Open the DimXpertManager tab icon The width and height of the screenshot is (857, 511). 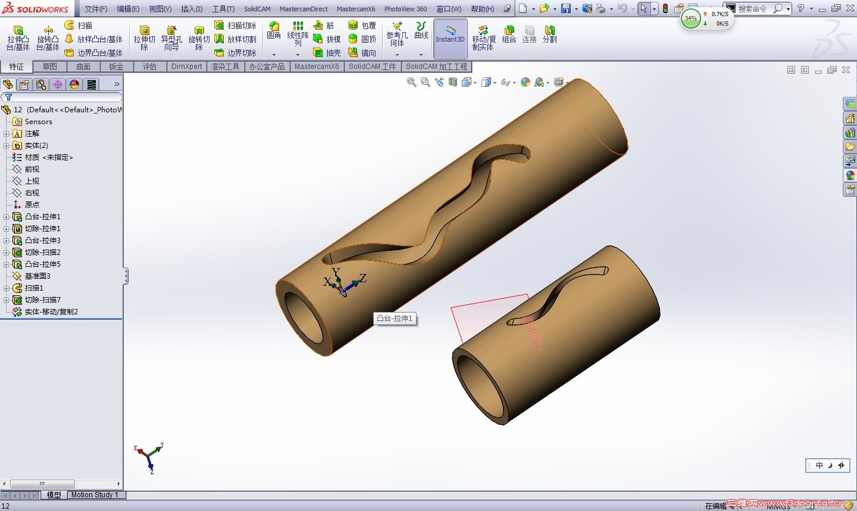(57, 84)
